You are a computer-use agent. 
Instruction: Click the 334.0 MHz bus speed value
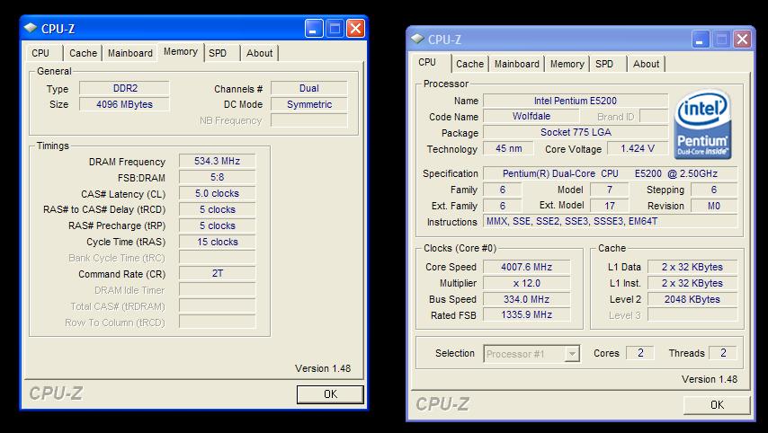[526, 299]
